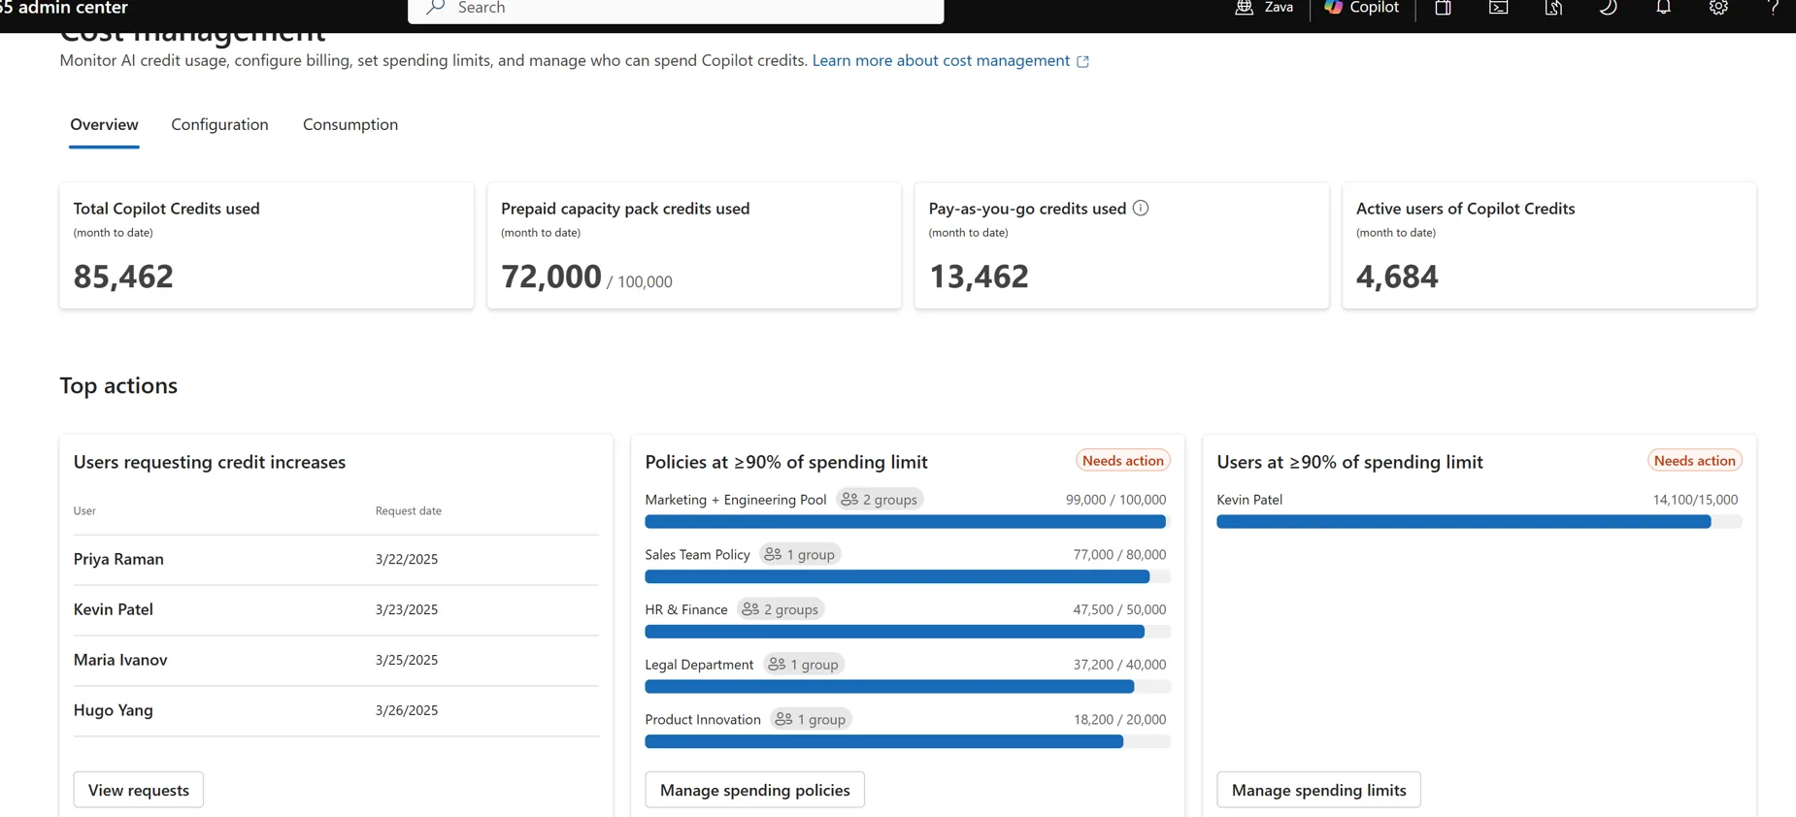Image resolution: width=1796 pixels, height=817 pixels.
Task: Click the 13,462 pay-as-you-go value
Action: pos(979,277)
